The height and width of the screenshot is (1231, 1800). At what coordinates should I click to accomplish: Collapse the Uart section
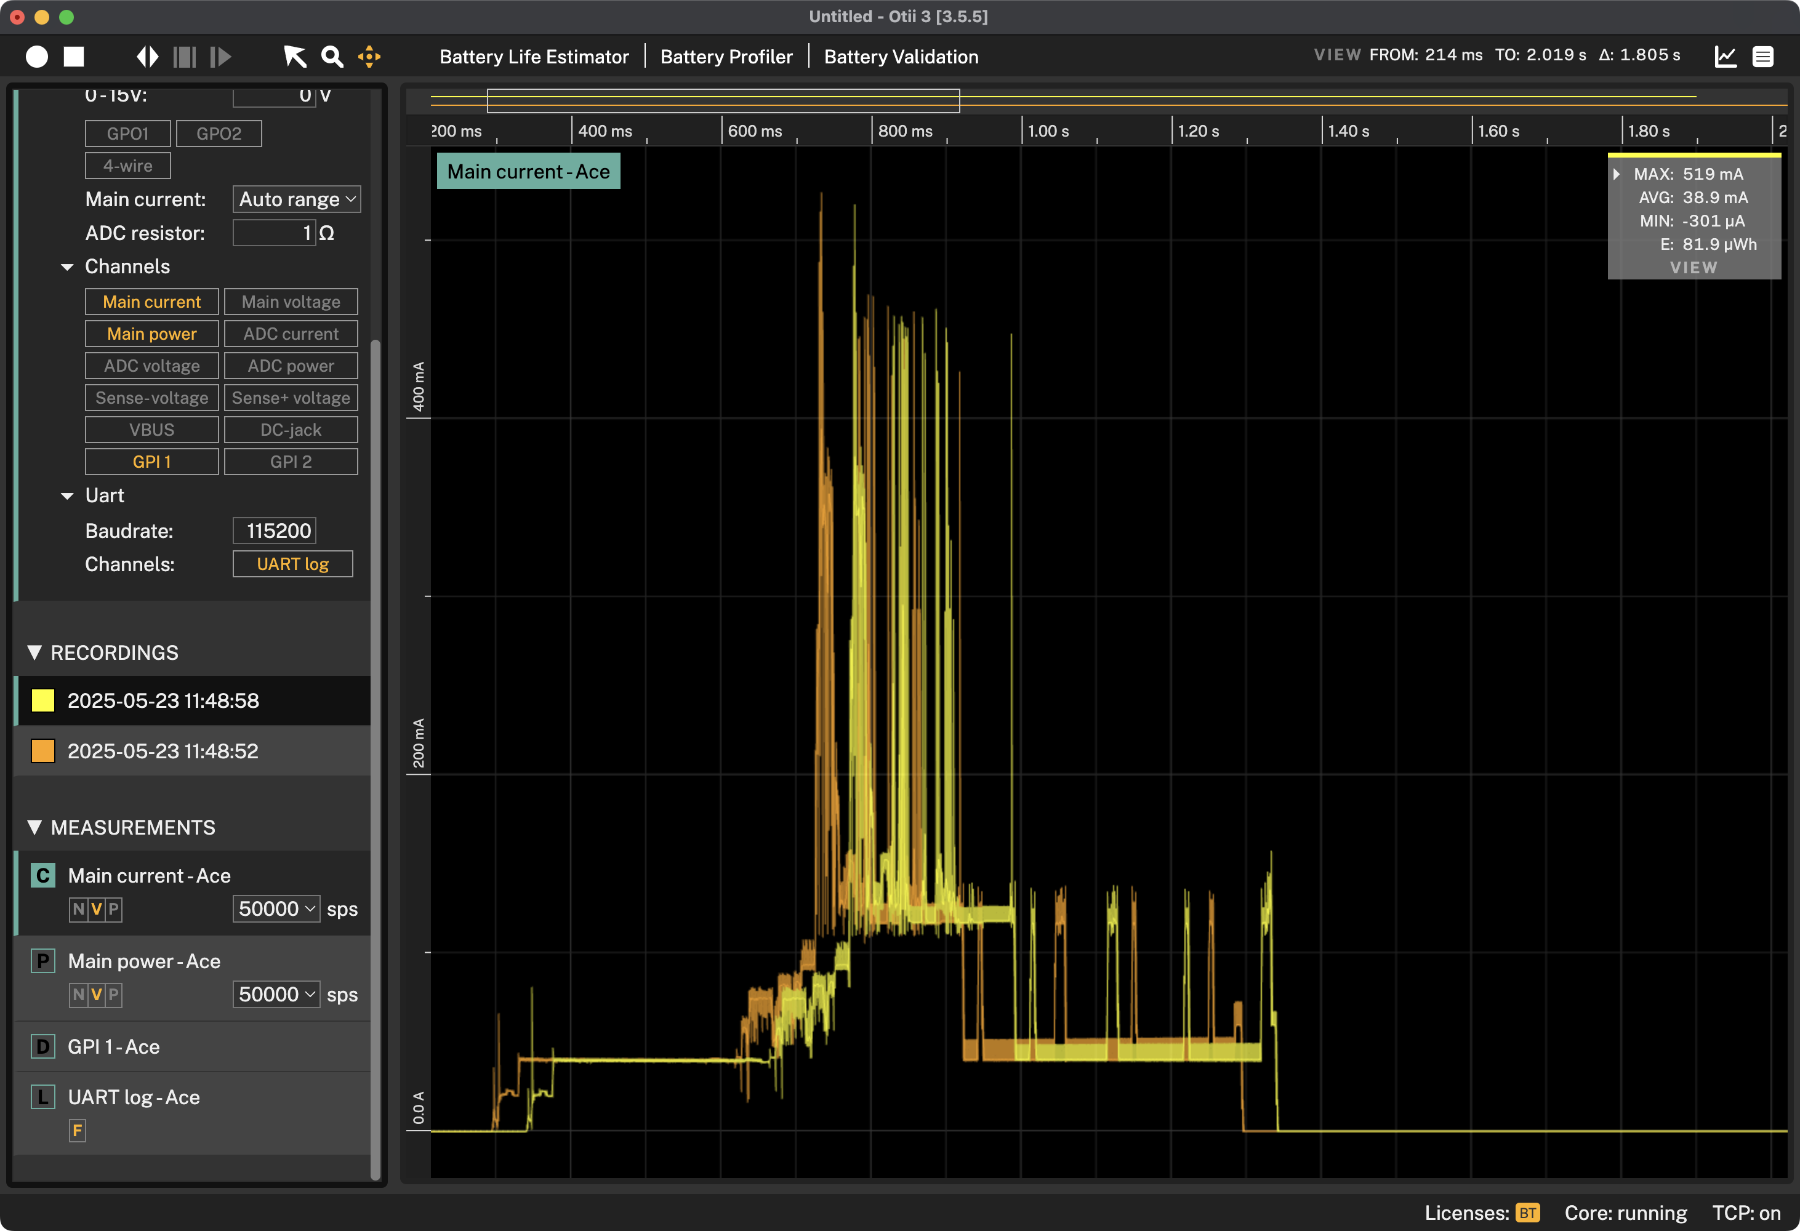(x=67, y=496)
